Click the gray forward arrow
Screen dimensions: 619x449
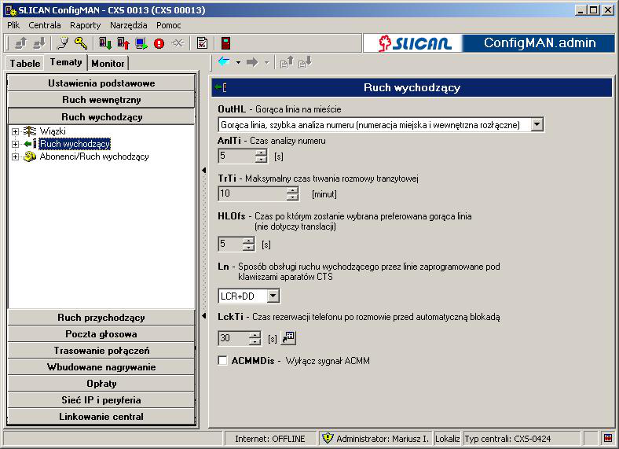tap(252, 62)
